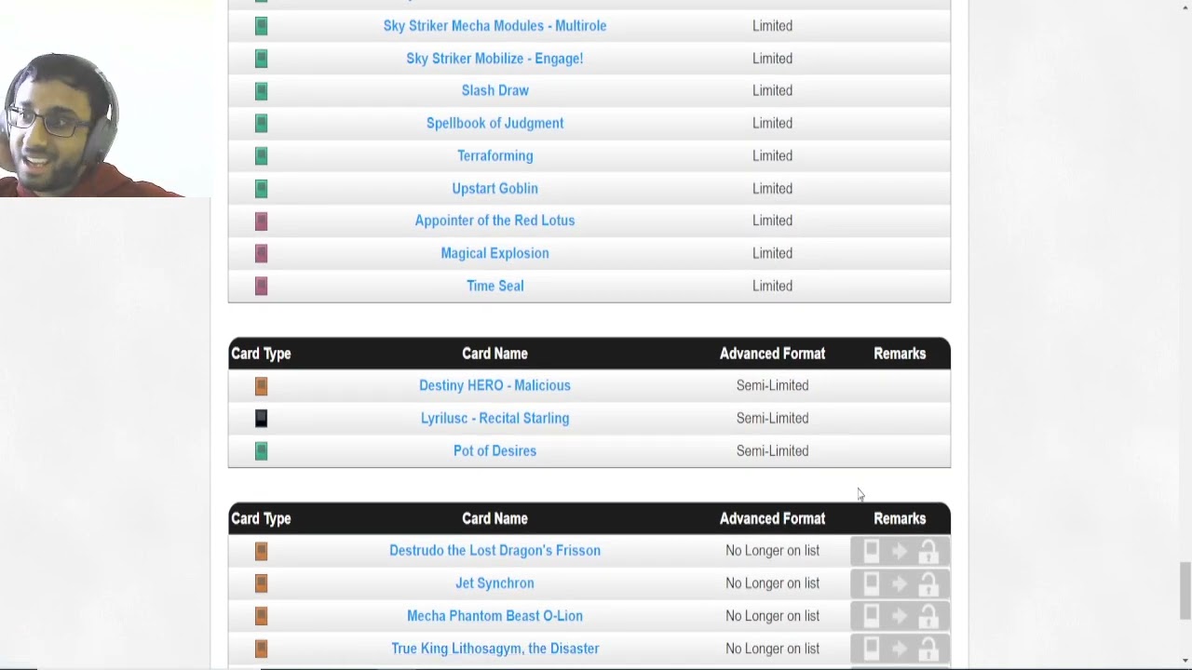Open Destiny HERO - Malicious card link
Image resolution: width=1192 pixels, height=670 pixels.
[x=494, y=385]
